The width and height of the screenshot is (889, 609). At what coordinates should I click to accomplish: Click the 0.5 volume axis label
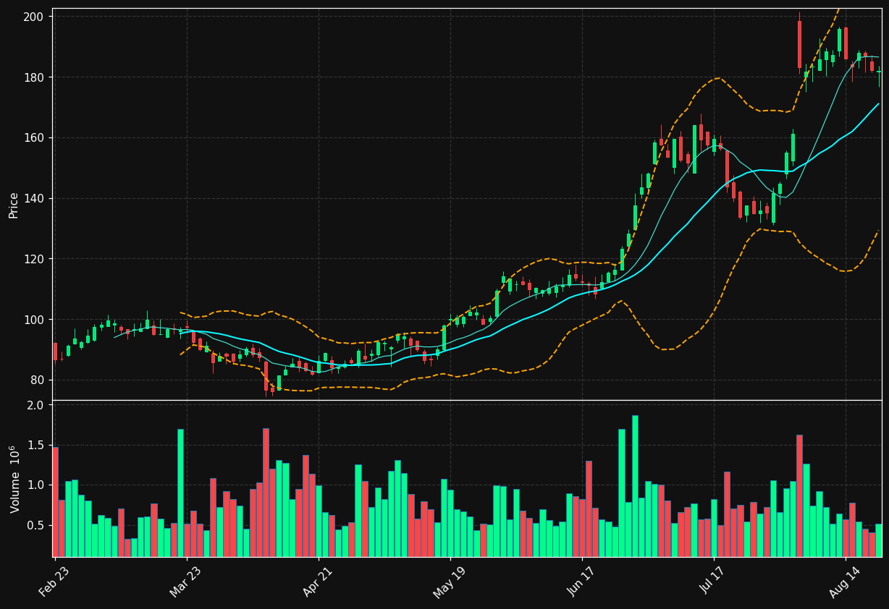pos(36,525)
